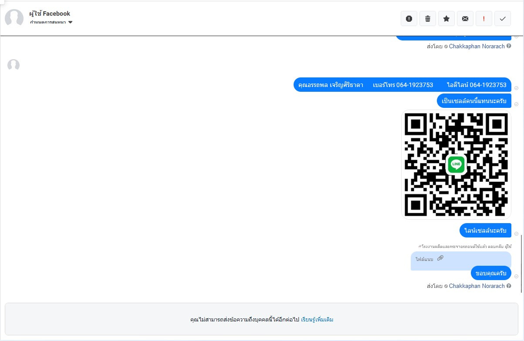Click delivered check beside เป็นเซลล์คนนี้แทนนะครับ message
Image resolution: width=524 pixels, height=341 pixels.
516,104
